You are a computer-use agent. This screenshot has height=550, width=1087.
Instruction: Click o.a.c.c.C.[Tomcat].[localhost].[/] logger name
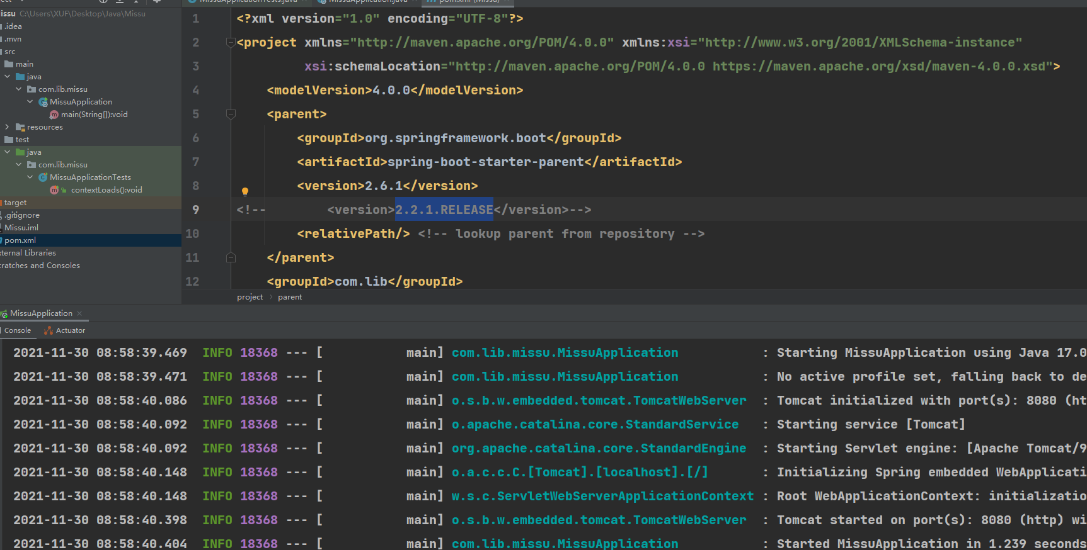tap(580, 472)
